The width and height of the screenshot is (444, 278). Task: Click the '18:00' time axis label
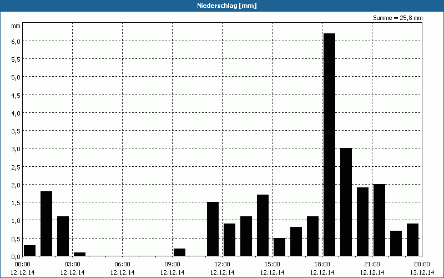(x=322, y=265)
